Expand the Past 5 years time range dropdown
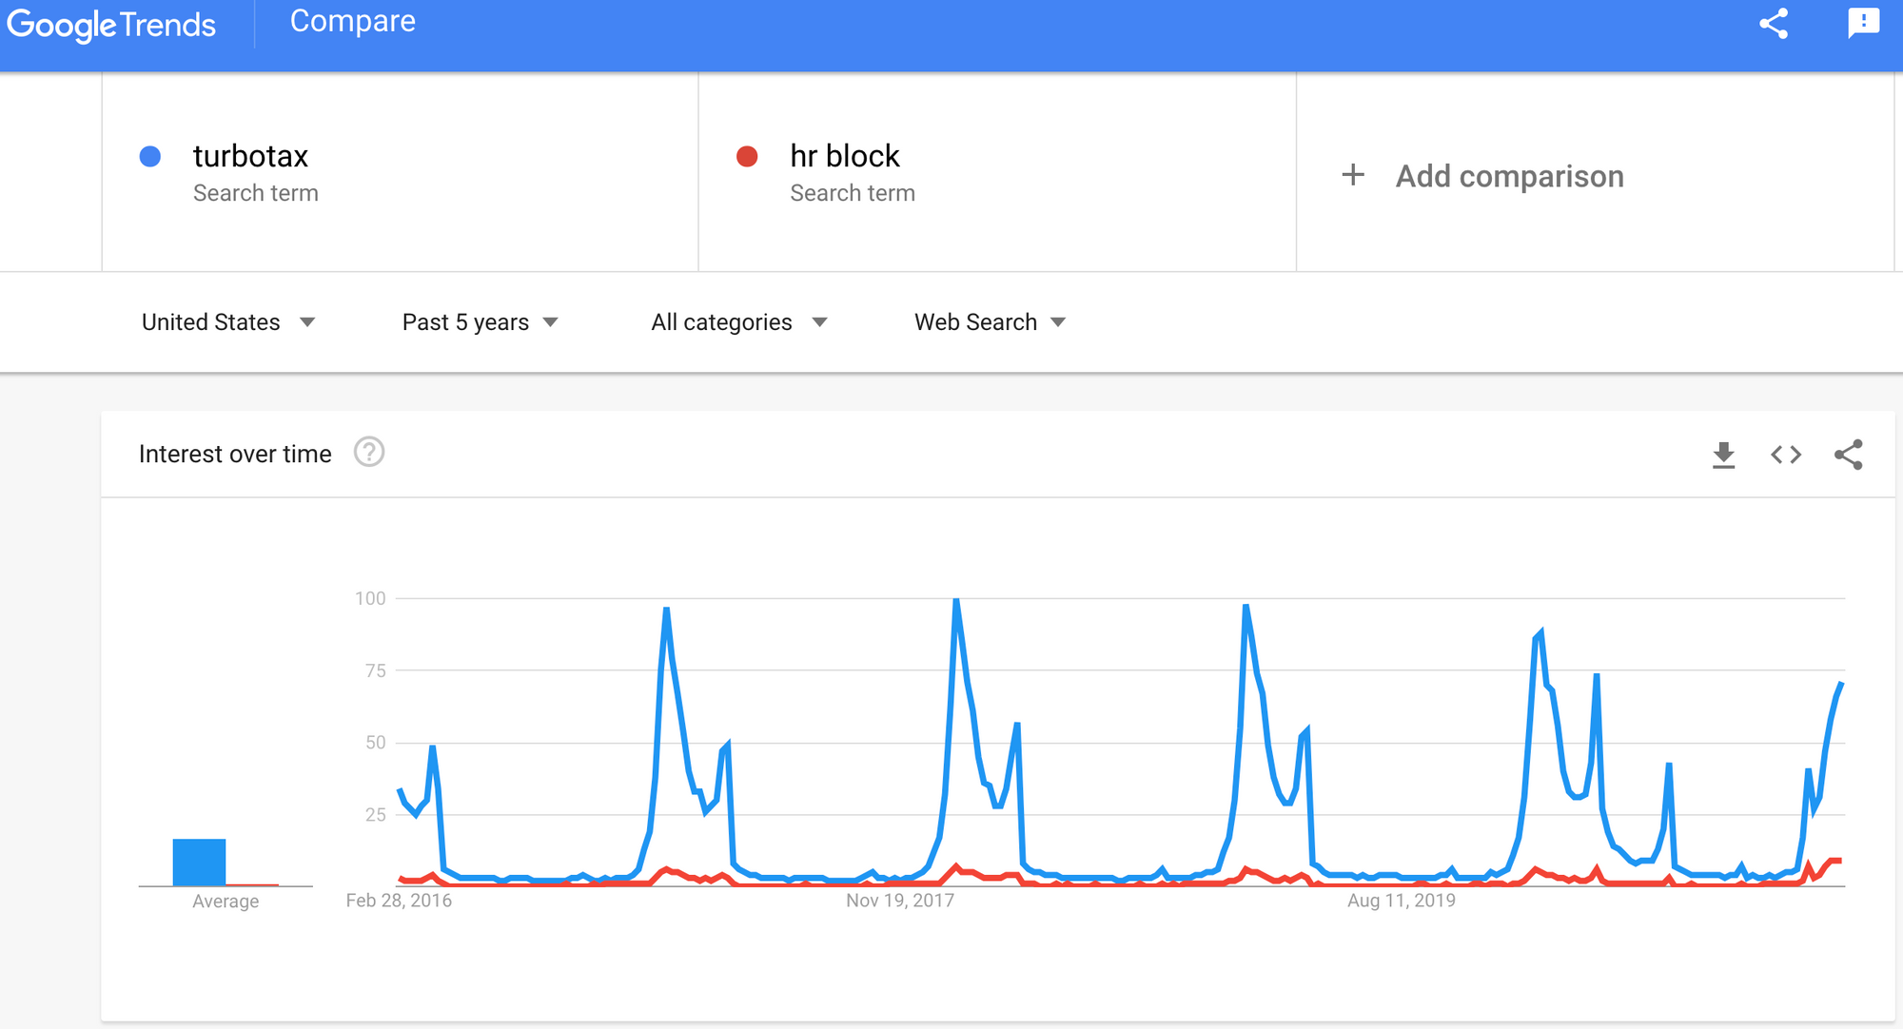 (480, 322)
